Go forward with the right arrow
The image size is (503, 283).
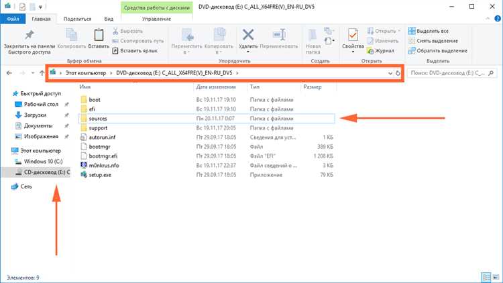tap(22, 73)
